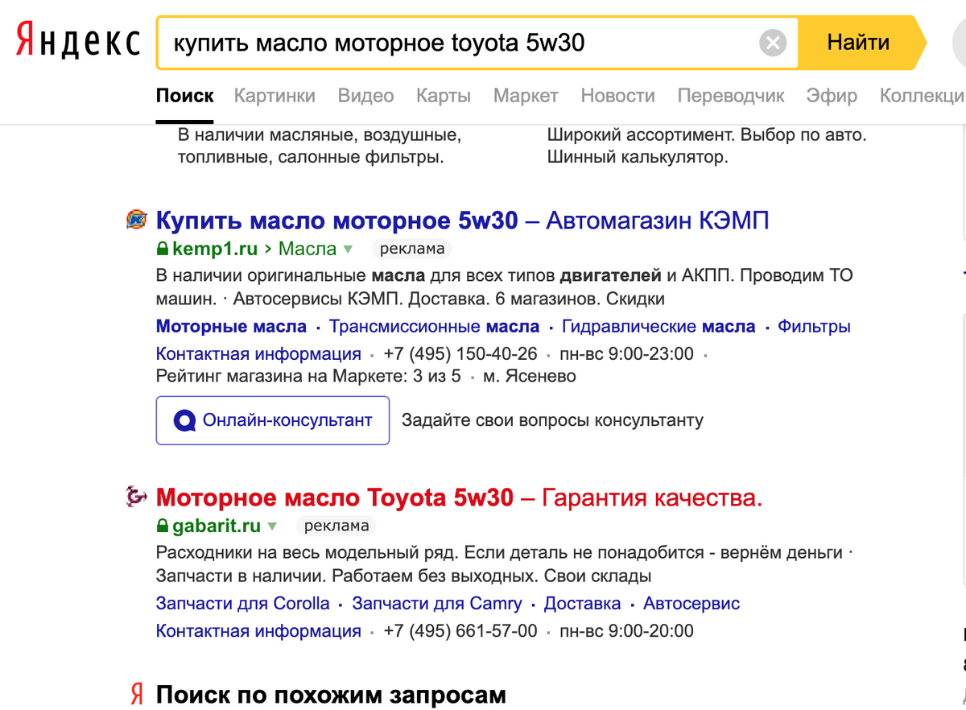Switch to the Переводчик tab
This screenshot has width=966, height=710.
tap(731, 96)
